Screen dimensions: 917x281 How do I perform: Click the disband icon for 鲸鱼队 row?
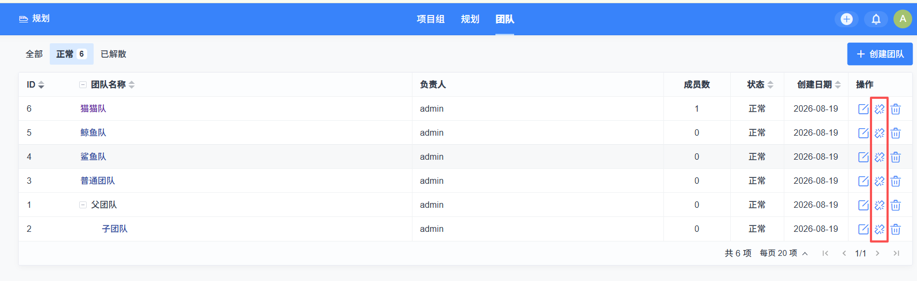pyautogui.click(x=880, y=133)
